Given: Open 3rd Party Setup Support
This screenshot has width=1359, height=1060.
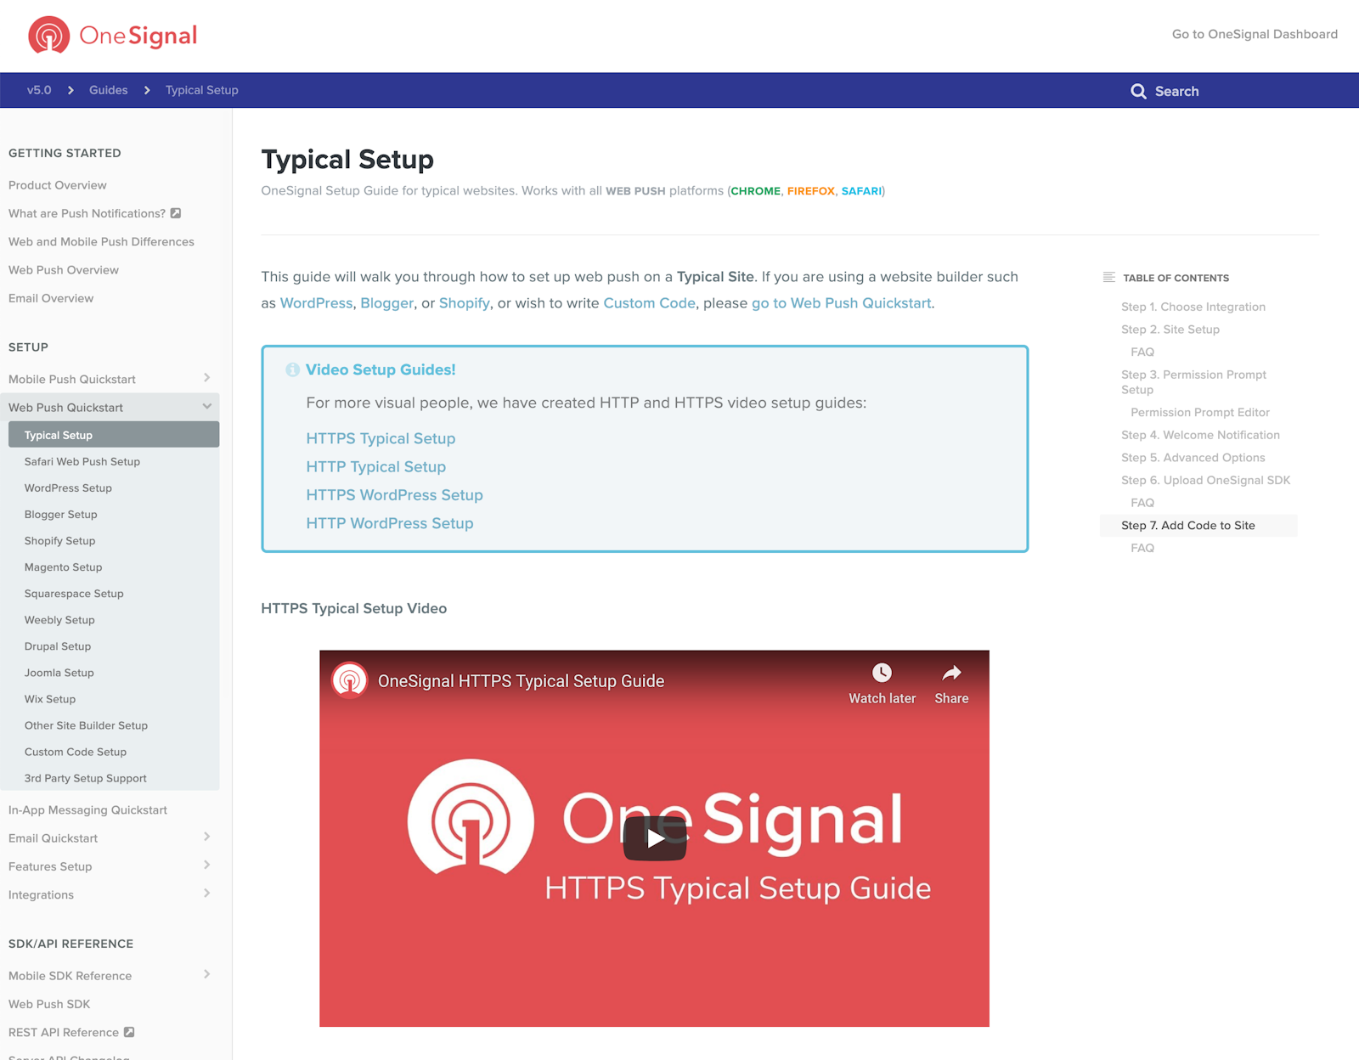Looking at the screenshot, I should (x=86, y=777).
